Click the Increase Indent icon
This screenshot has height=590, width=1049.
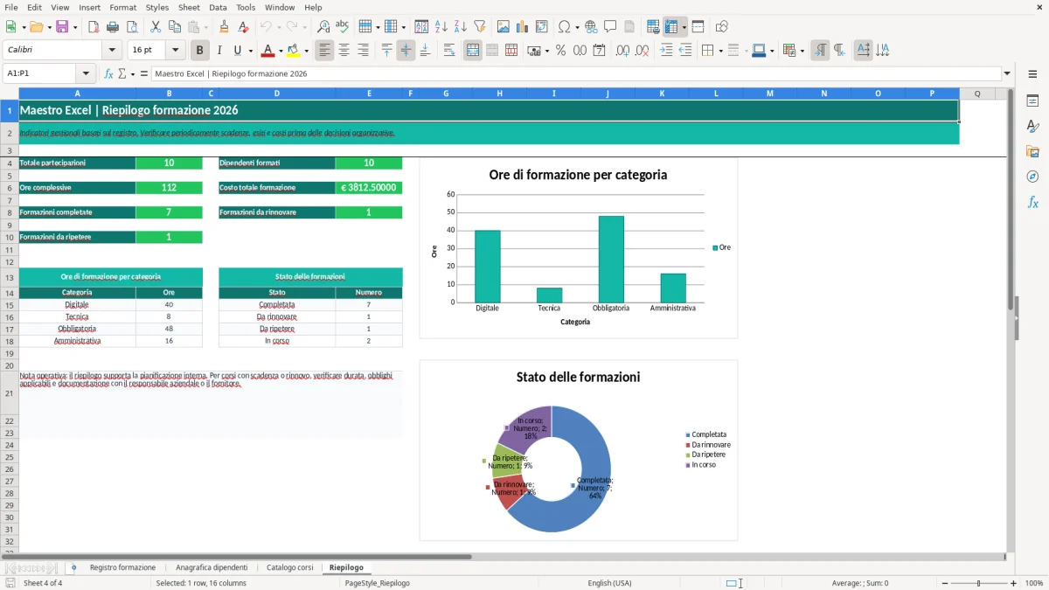coord(666,51)
